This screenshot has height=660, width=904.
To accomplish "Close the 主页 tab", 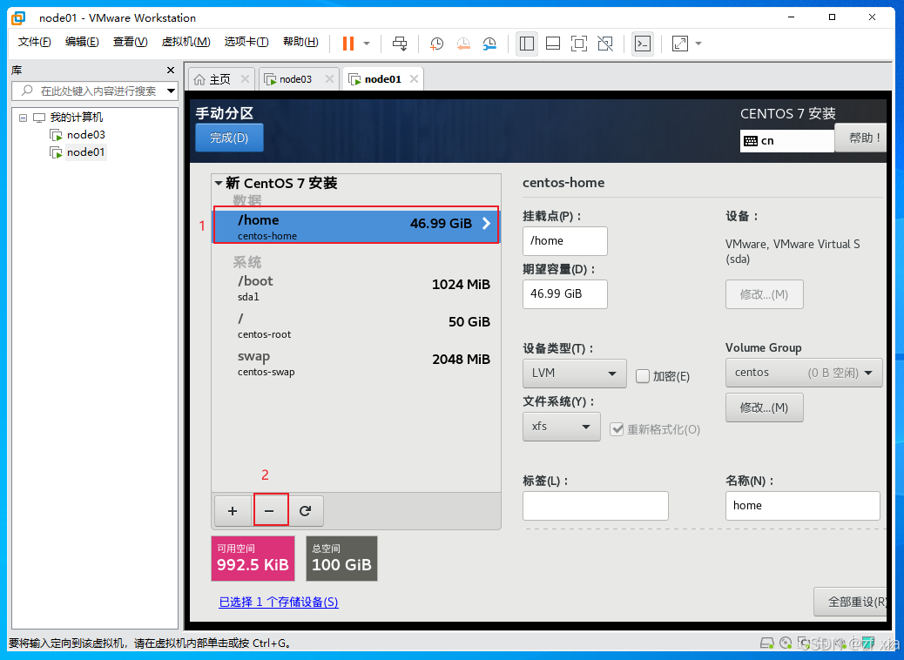I will click(x=245, y=79).
